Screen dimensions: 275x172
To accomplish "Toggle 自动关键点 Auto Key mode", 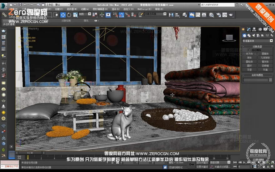I will click(x=202, y=163).
